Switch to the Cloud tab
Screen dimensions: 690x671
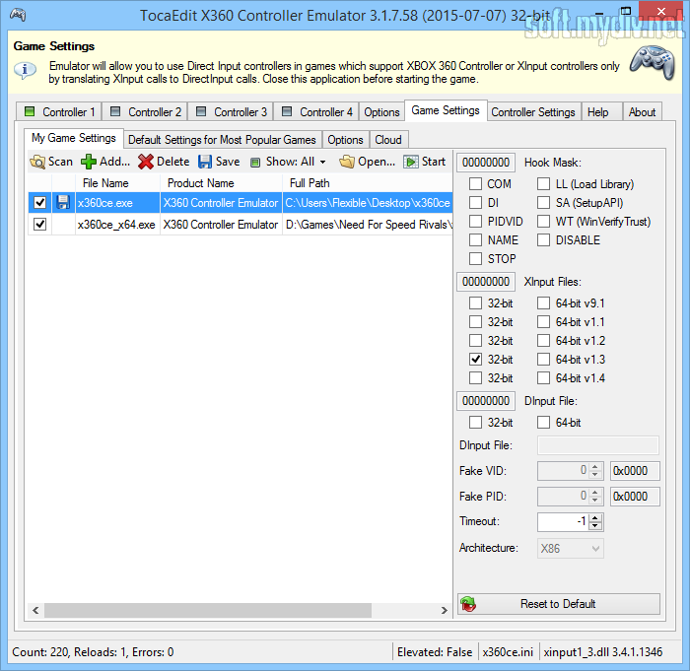click(388, 140)
